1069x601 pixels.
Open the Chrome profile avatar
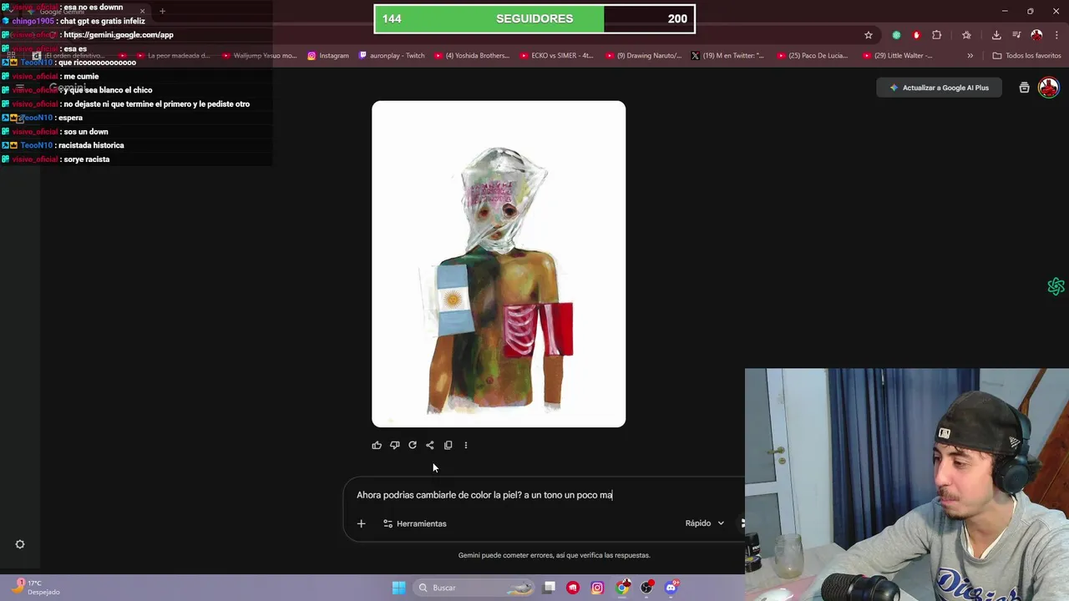click(1036, 35)
